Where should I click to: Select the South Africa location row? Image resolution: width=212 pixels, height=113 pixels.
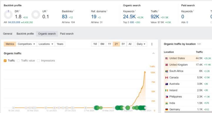point(188,71)
